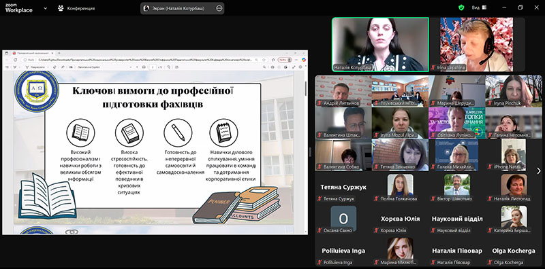Click muted mic icon beside Хорєва Юлія
The width and height of the screenshot is (545, 269).
376,230
